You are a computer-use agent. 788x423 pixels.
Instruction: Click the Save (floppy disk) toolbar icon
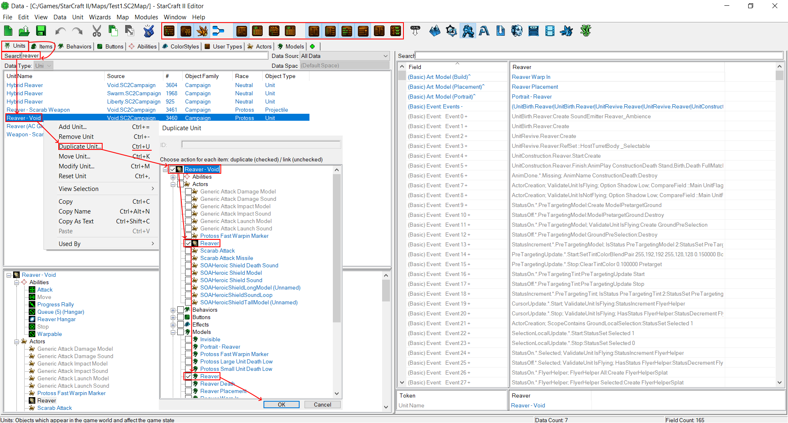coord(41,31)
